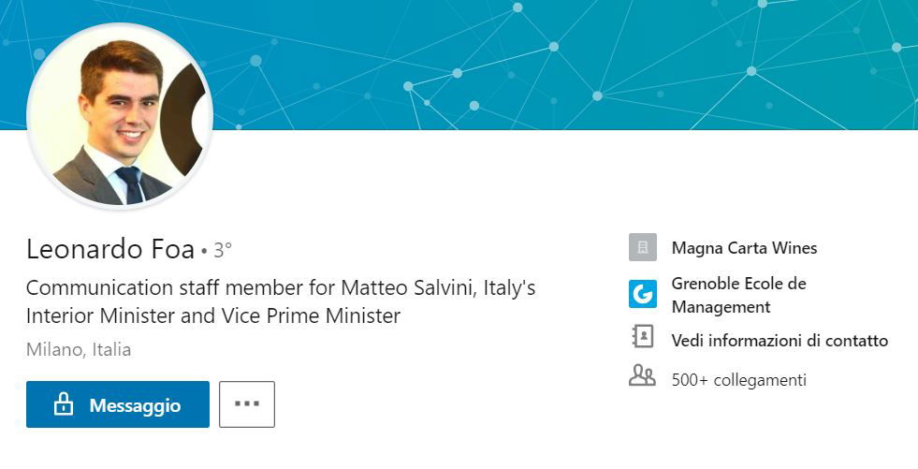Click the Grenoble Ecole de Management logo
Screen dimensions: 918x469
tap(642, 294)
